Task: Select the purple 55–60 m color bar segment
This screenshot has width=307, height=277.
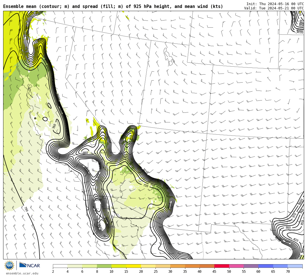Action: [251, 266]
